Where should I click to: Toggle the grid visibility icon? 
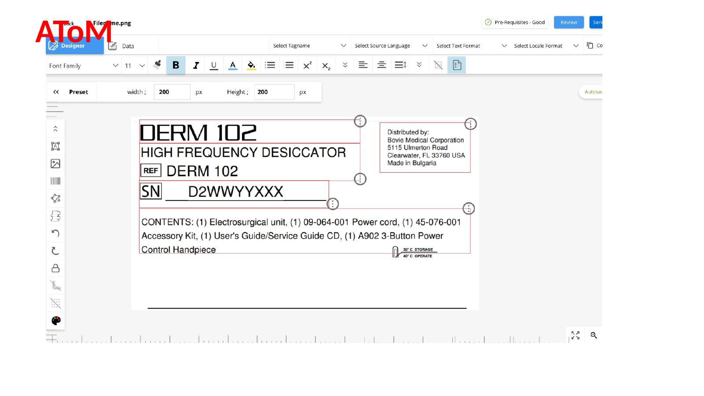click(x=55, y=303)
